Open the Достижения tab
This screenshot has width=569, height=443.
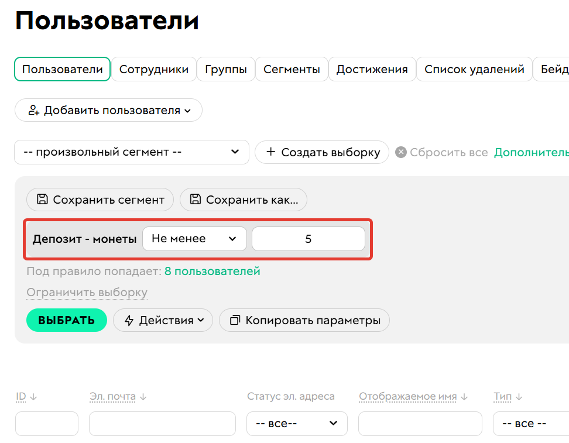tap(372, 68)
